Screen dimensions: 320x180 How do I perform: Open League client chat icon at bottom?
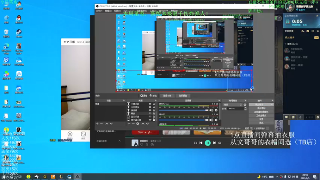point(286,117)
